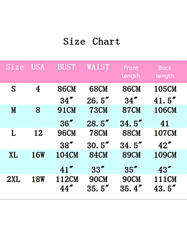Select the USA column header
This screenshot has width=187, height=230.
[x=38, y=67]
